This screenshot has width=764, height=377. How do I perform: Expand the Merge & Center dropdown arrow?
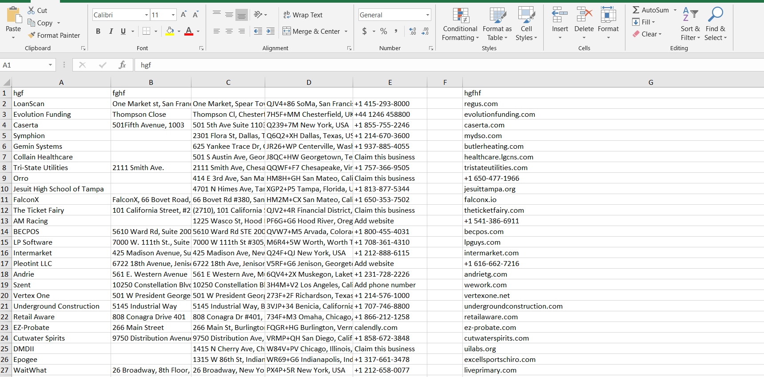(346, 31)
